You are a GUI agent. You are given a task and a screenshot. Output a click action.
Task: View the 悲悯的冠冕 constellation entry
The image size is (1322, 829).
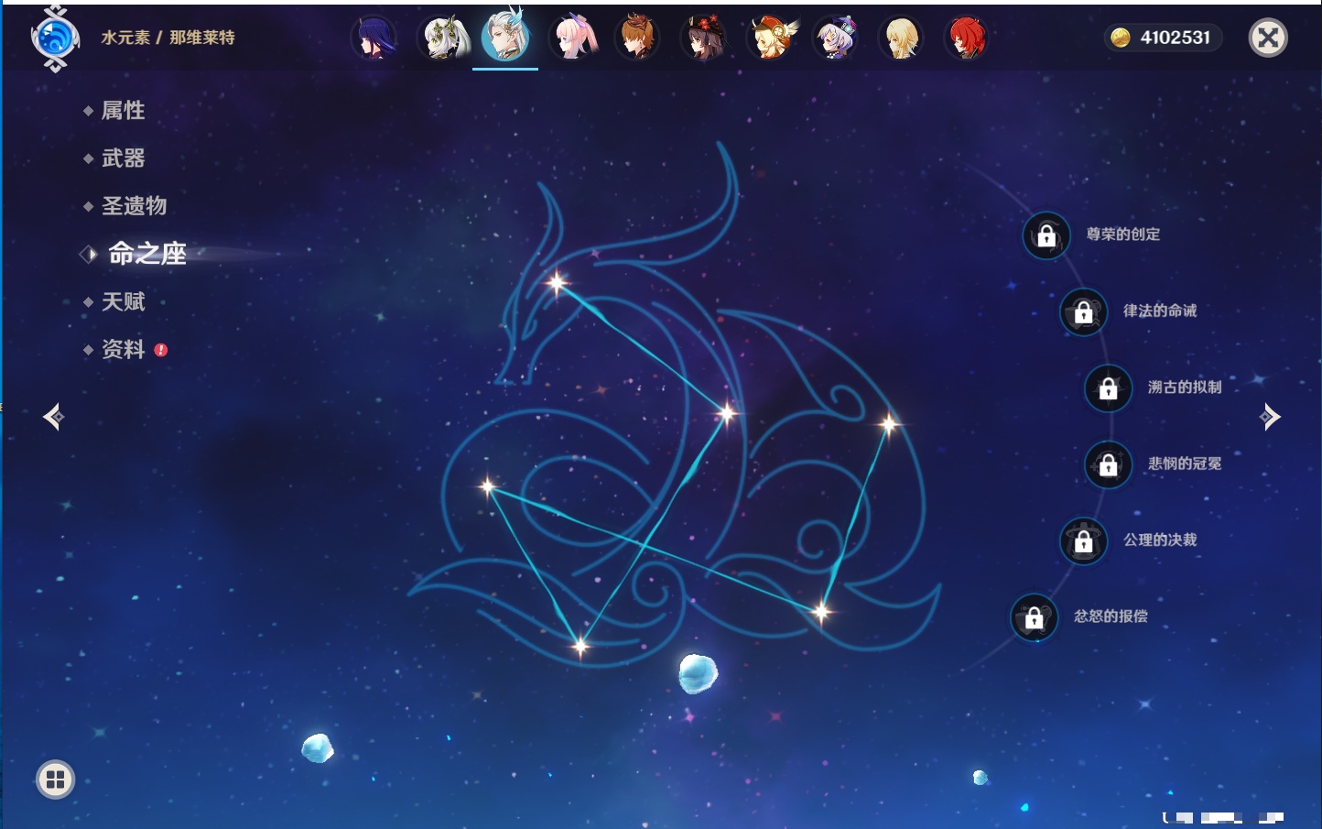pos(1184,464)
